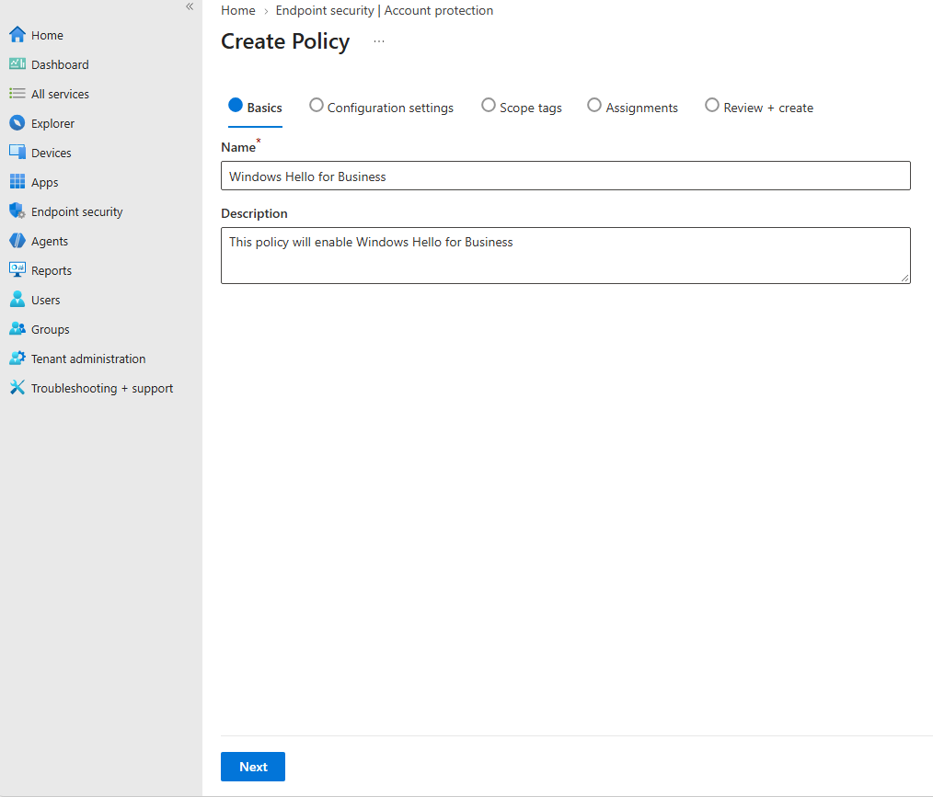Open the Tenant administration gear icon
Viewport: 933px width, 797px height.
point(17,359)
